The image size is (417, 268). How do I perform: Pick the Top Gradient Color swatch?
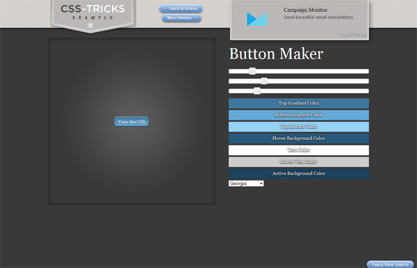299,103
